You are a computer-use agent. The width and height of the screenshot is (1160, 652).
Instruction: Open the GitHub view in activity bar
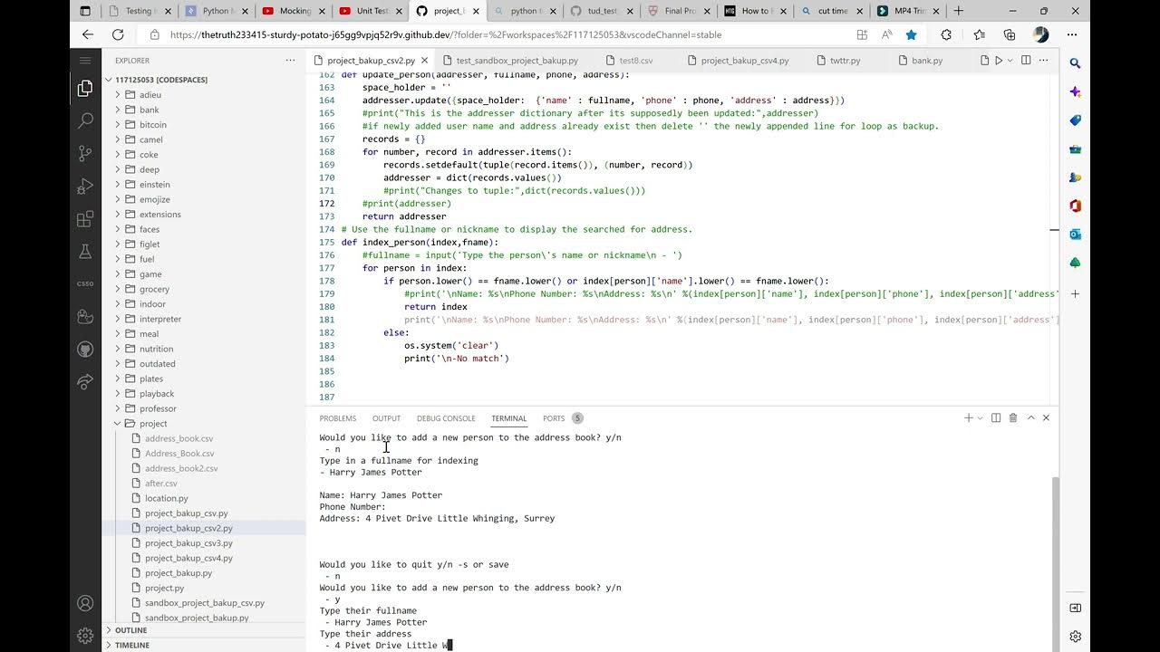coord(85,349)
